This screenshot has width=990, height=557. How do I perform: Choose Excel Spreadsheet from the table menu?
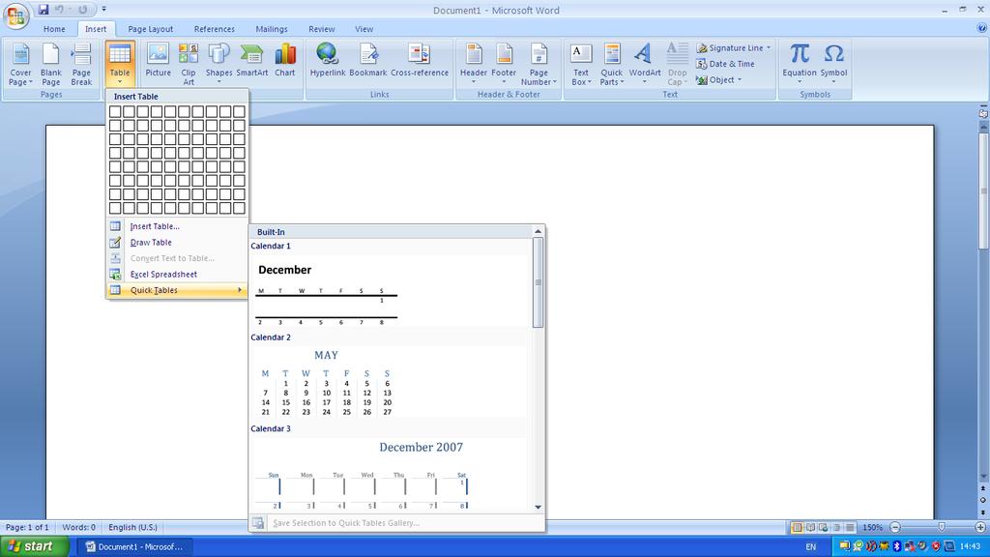point(177,274)
